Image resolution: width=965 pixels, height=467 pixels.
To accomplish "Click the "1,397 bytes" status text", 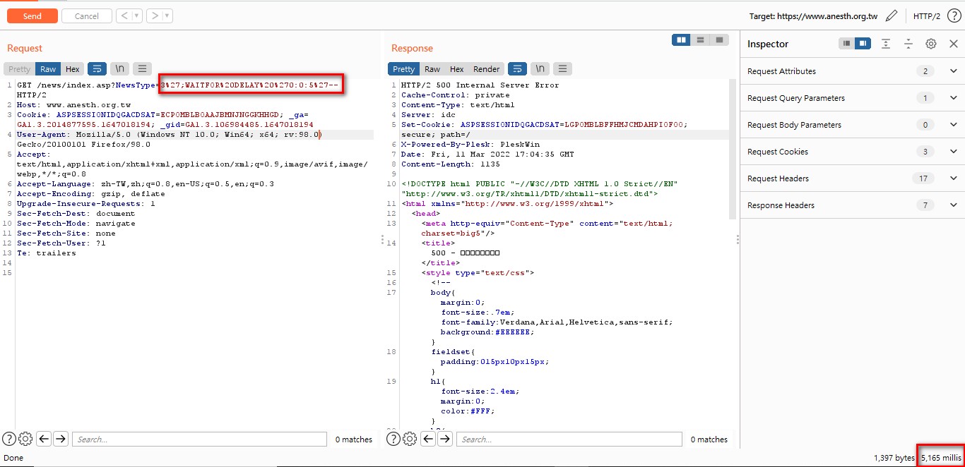I will coord(894,458).
